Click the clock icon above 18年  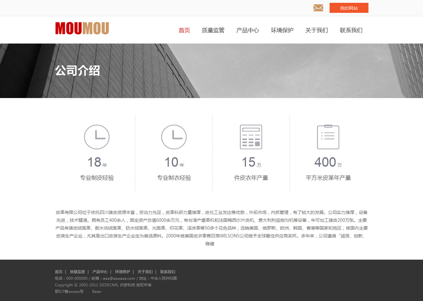pyautogui.click(x=97, y=137)
